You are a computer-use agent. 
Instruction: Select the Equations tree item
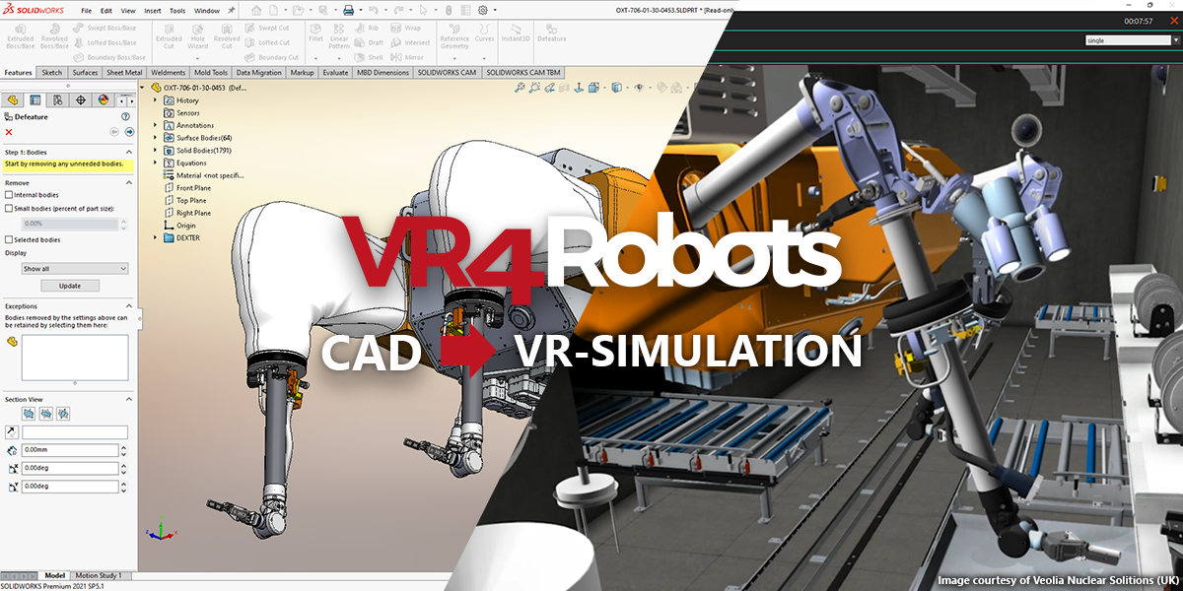pos(184,163)
